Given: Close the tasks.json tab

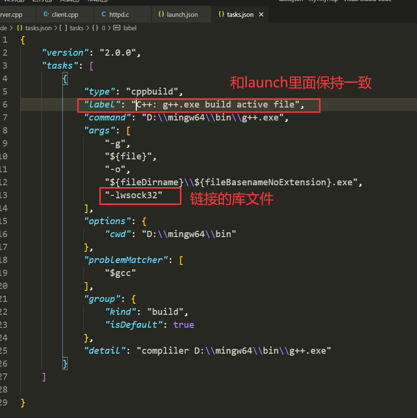Looking at the screenshot, I should click(x=262, y=14).
